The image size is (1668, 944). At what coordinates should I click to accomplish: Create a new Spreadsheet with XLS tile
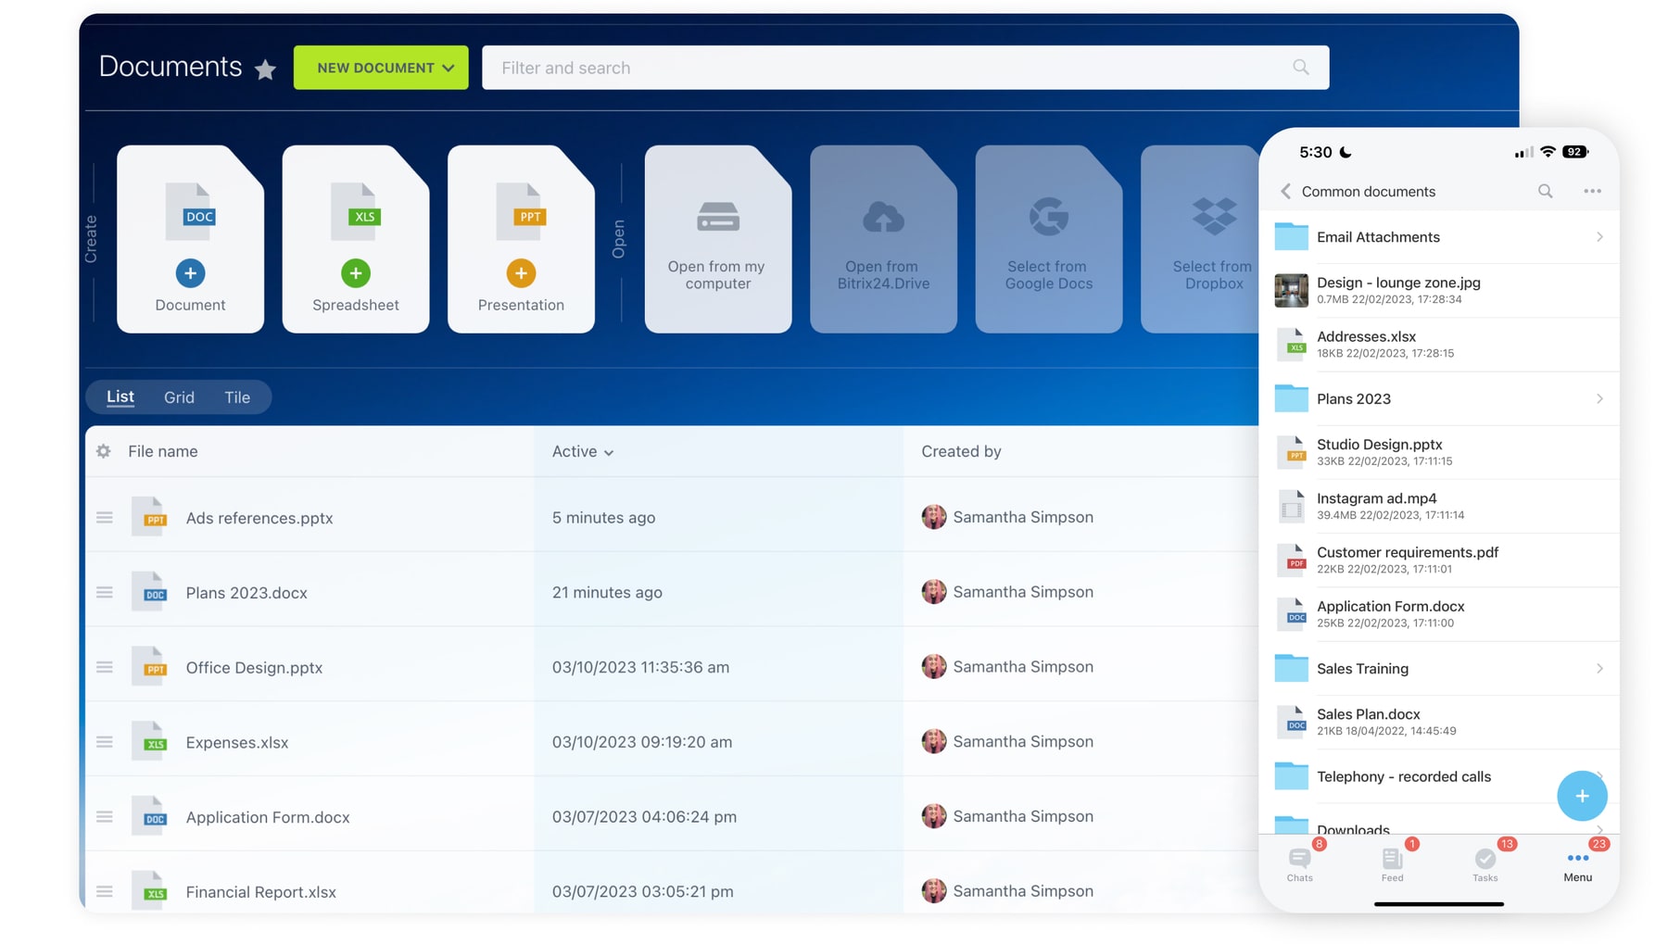356,239
